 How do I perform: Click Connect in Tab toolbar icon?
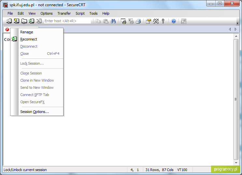click(24, 21)
